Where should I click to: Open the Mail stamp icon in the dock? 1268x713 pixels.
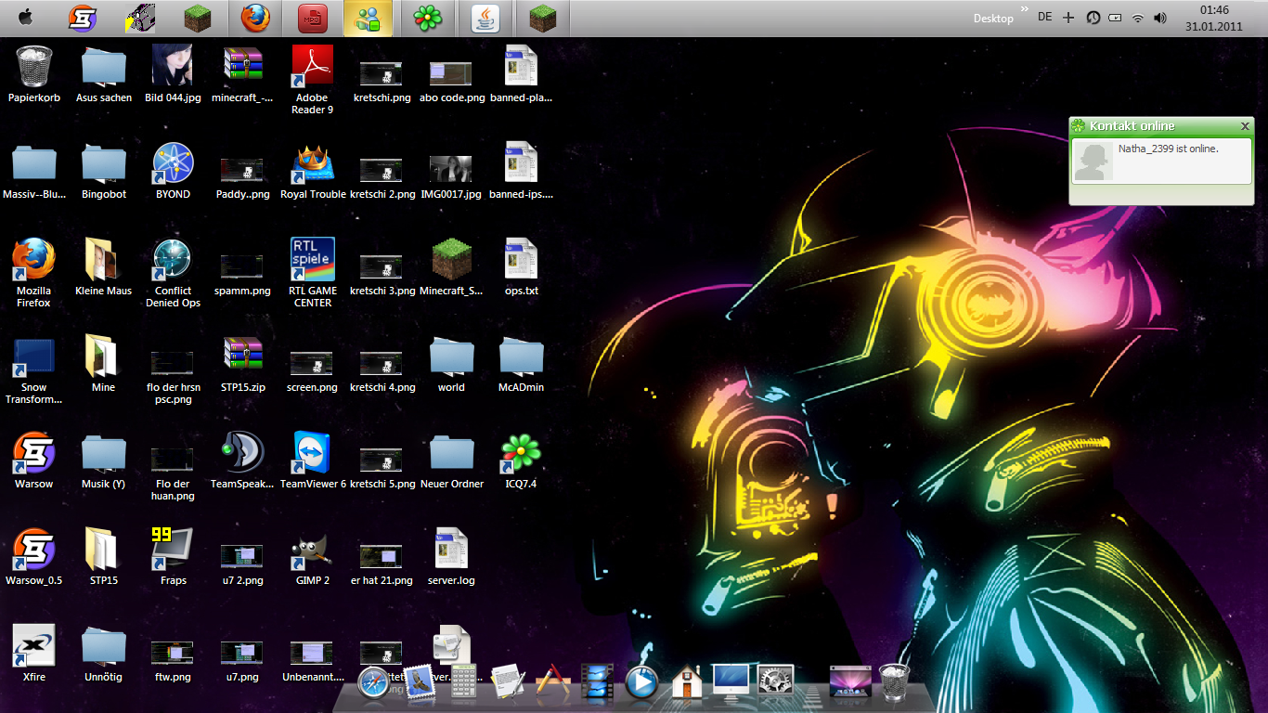pyautogui.click(x=420, y=682)
